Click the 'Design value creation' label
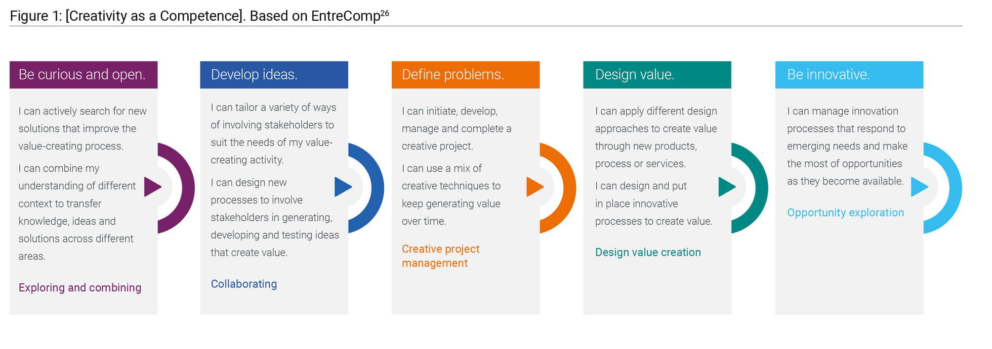Viewport: 992px width, 349px height. [x=648, y=253]
